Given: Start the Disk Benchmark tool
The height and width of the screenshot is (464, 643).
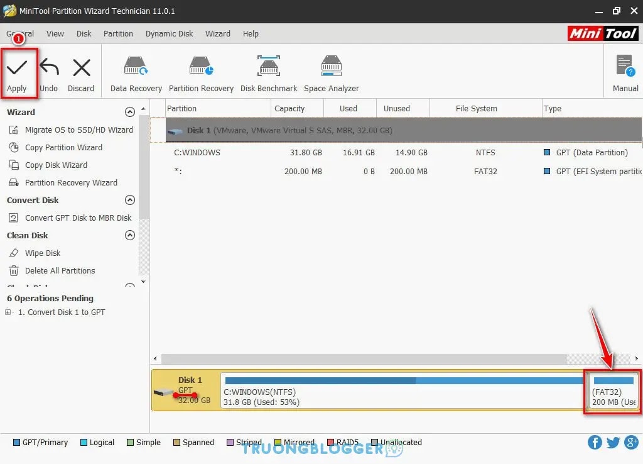Looking at the screenshot, I should point(269,74).
